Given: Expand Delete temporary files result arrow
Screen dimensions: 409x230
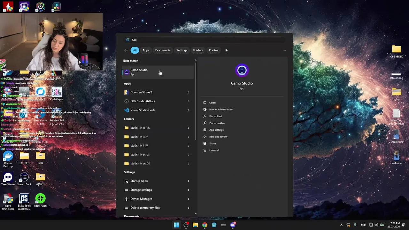Looking at the screenshot, I should click(x=189, y=208).
